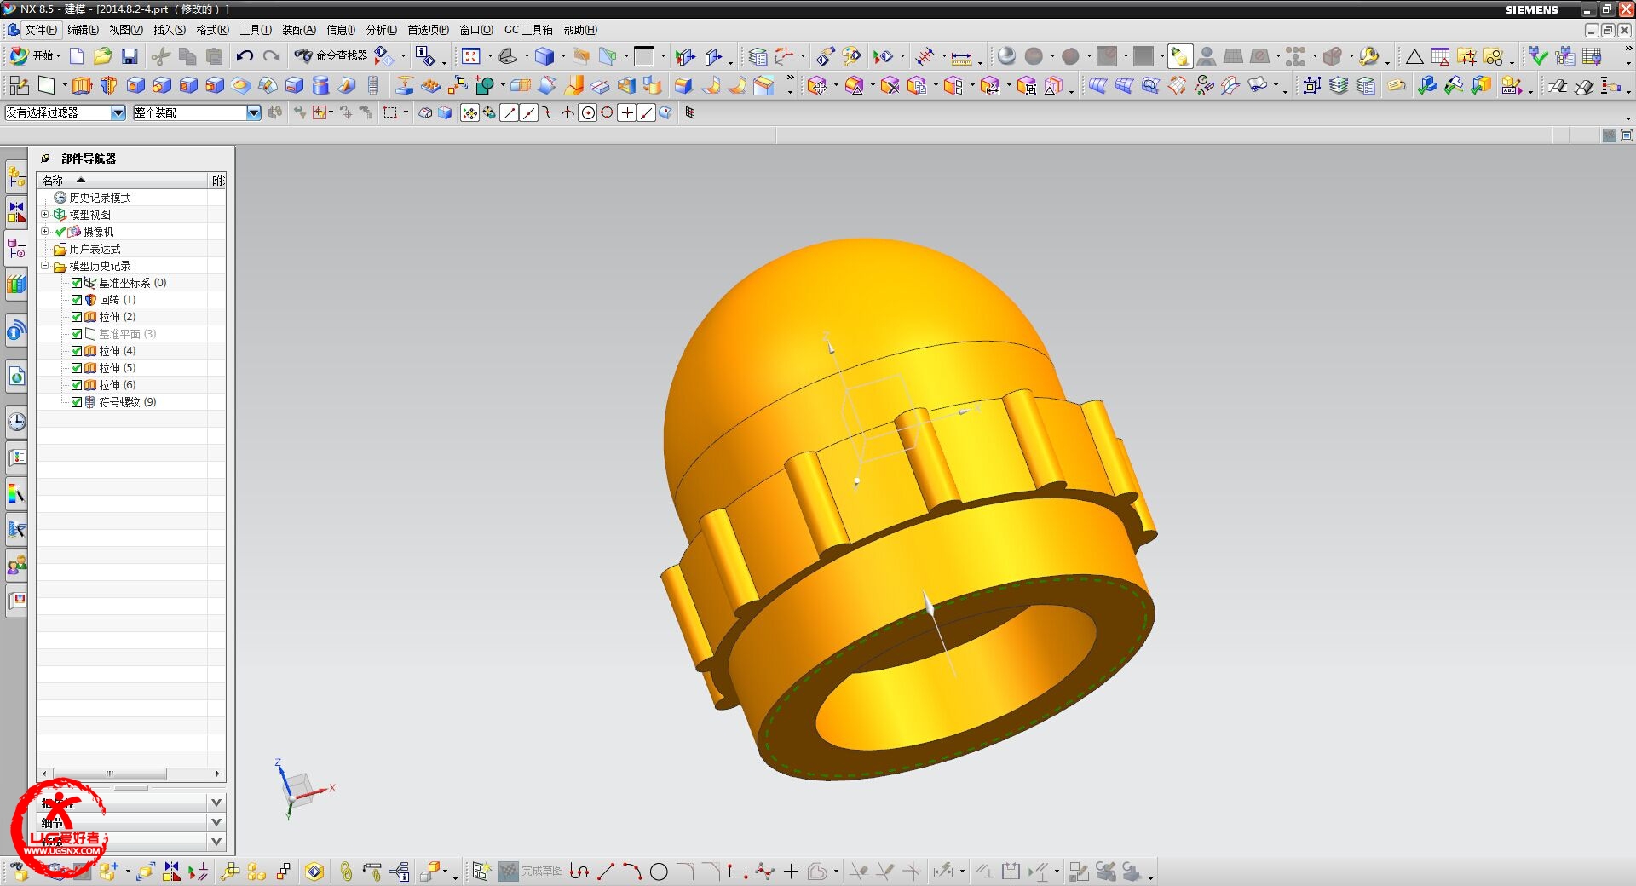This screenshot has width=1636, height=886.
Task: Open the Command Finder (命令查找器)
Action: tap(331, 56)
